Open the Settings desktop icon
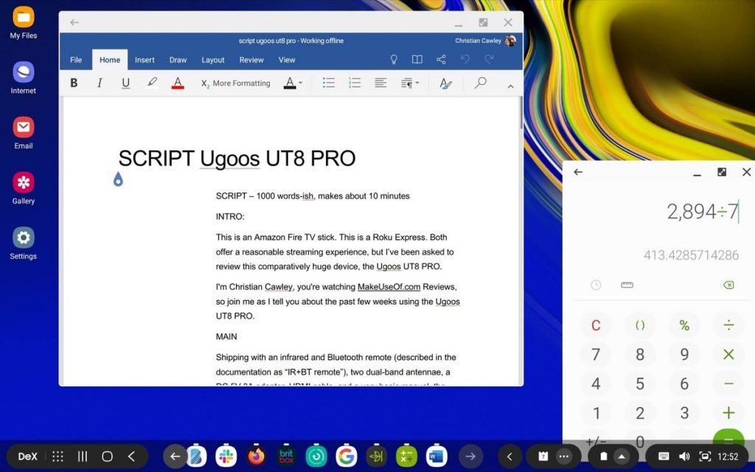 click(x=23, y=243)
